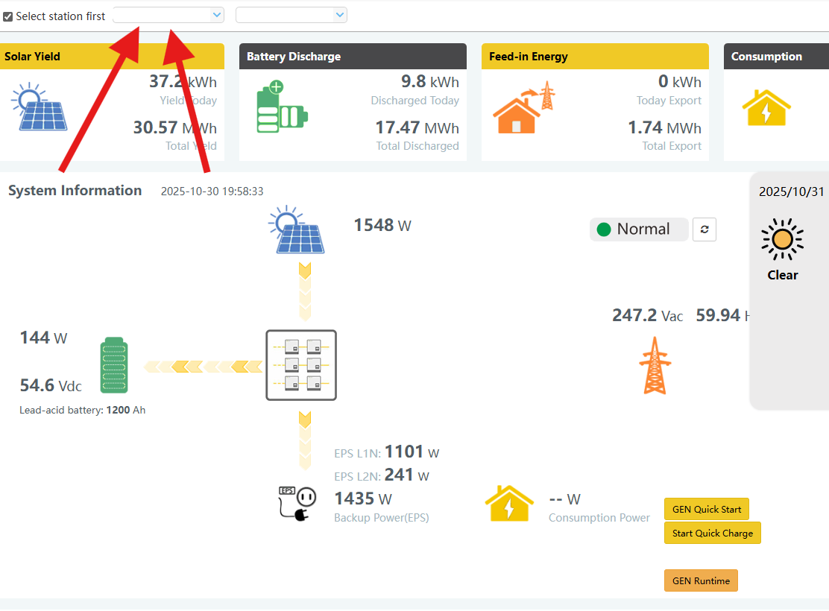Viewport: 829px width, 611px height.
Task: Open the second dropdown next to station selector
Action: coord(291,15)
